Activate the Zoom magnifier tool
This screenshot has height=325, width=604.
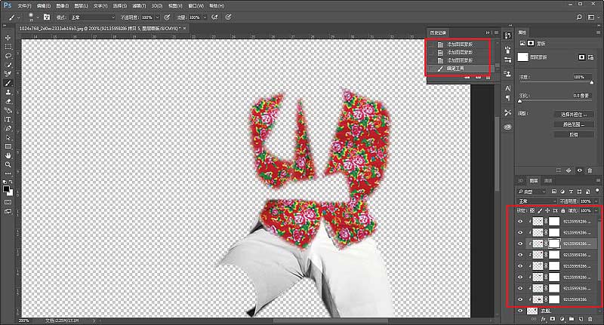pyautogui.click(x=8, y=164)
